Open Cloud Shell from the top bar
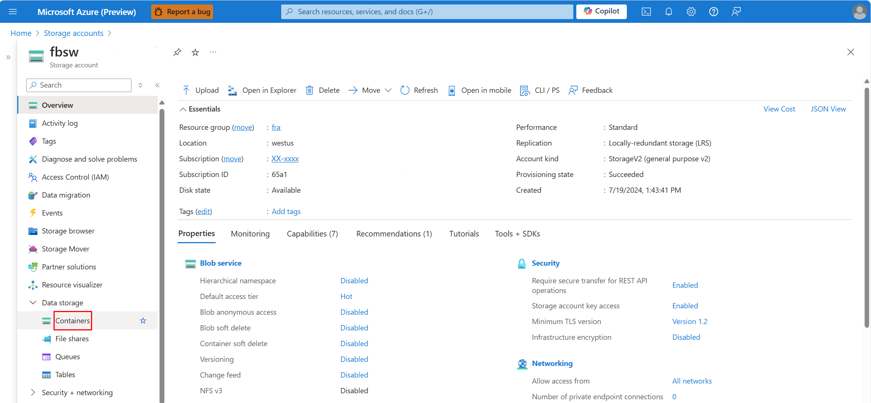This screenshot has width=871, height=403. tap(646, 12)
